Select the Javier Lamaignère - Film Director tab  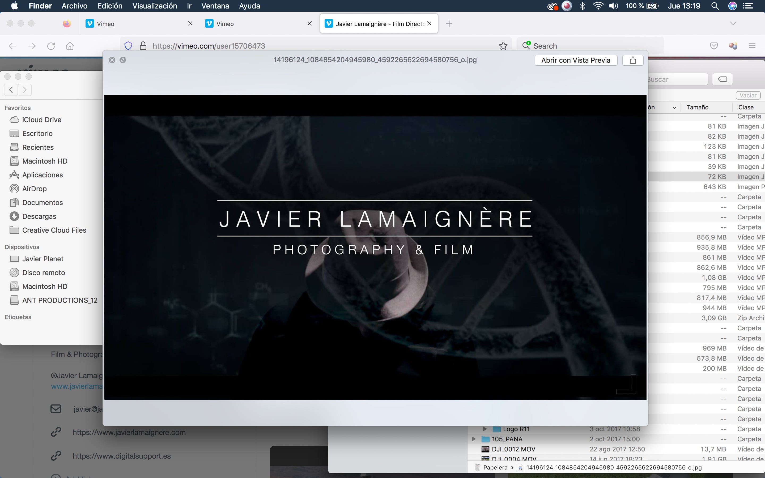pyautogui.click(x=379, y=24)
